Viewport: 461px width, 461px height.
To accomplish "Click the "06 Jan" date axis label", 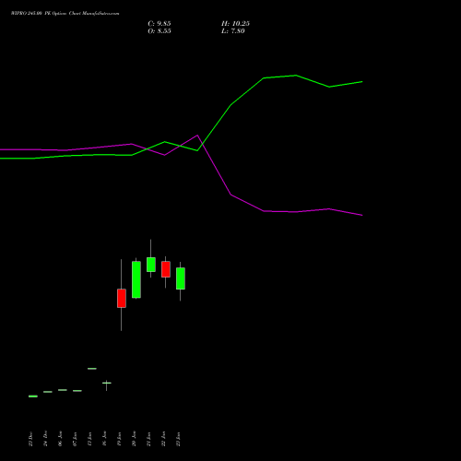I will click(60, 439).
